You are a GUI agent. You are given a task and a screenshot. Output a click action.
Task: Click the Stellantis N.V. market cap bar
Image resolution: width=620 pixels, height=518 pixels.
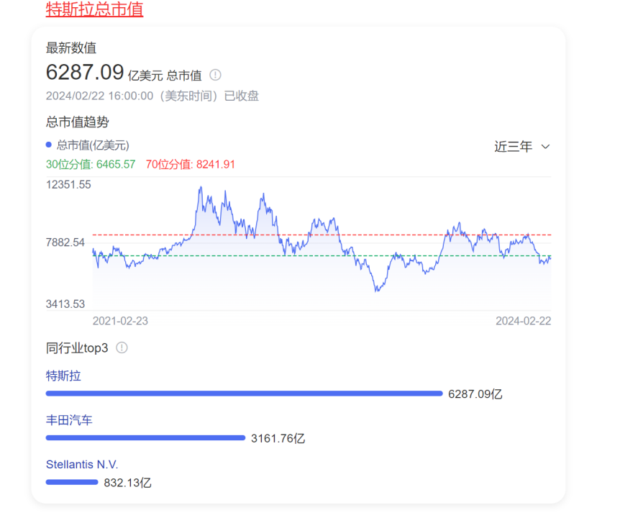coord(72,482)
